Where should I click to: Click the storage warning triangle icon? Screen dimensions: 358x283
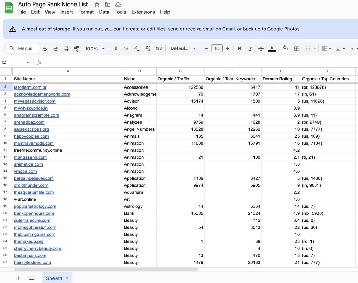[13, 29]
